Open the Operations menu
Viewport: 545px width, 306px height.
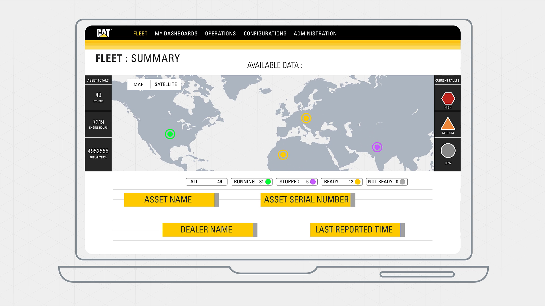point(220,33)
